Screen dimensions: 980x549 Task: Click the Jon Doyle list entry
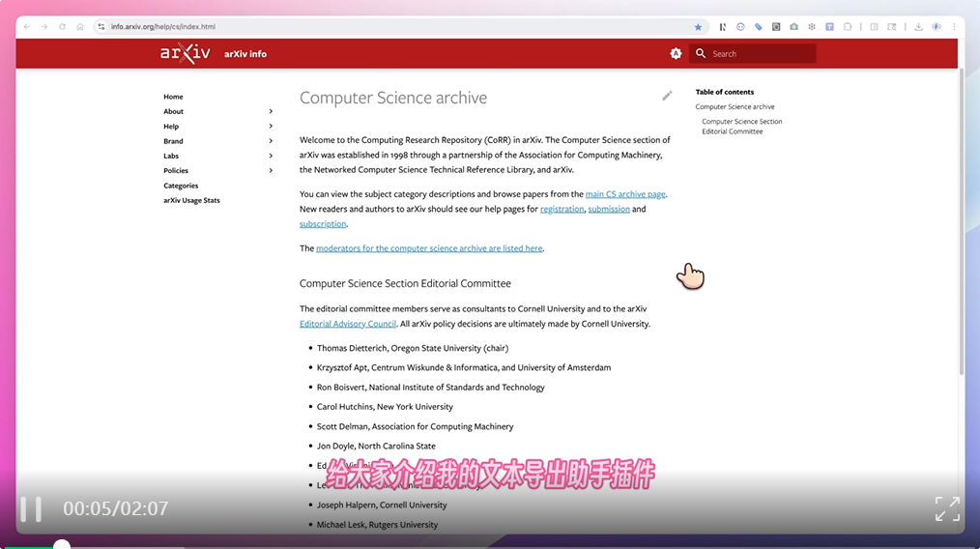pyautogui.click(x=376, y=447)
